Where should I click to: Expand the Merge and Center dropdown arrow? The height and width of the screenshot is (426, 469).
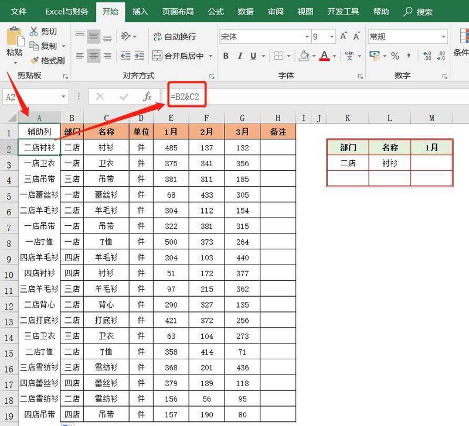(210, 56)
